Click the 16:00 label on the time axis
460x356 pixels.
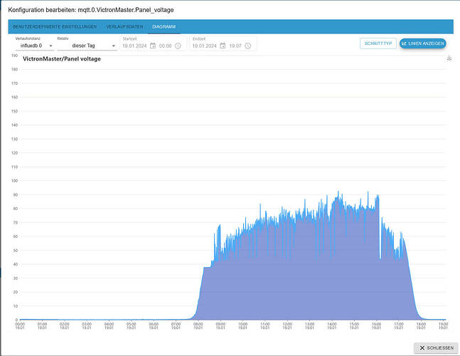376,325
